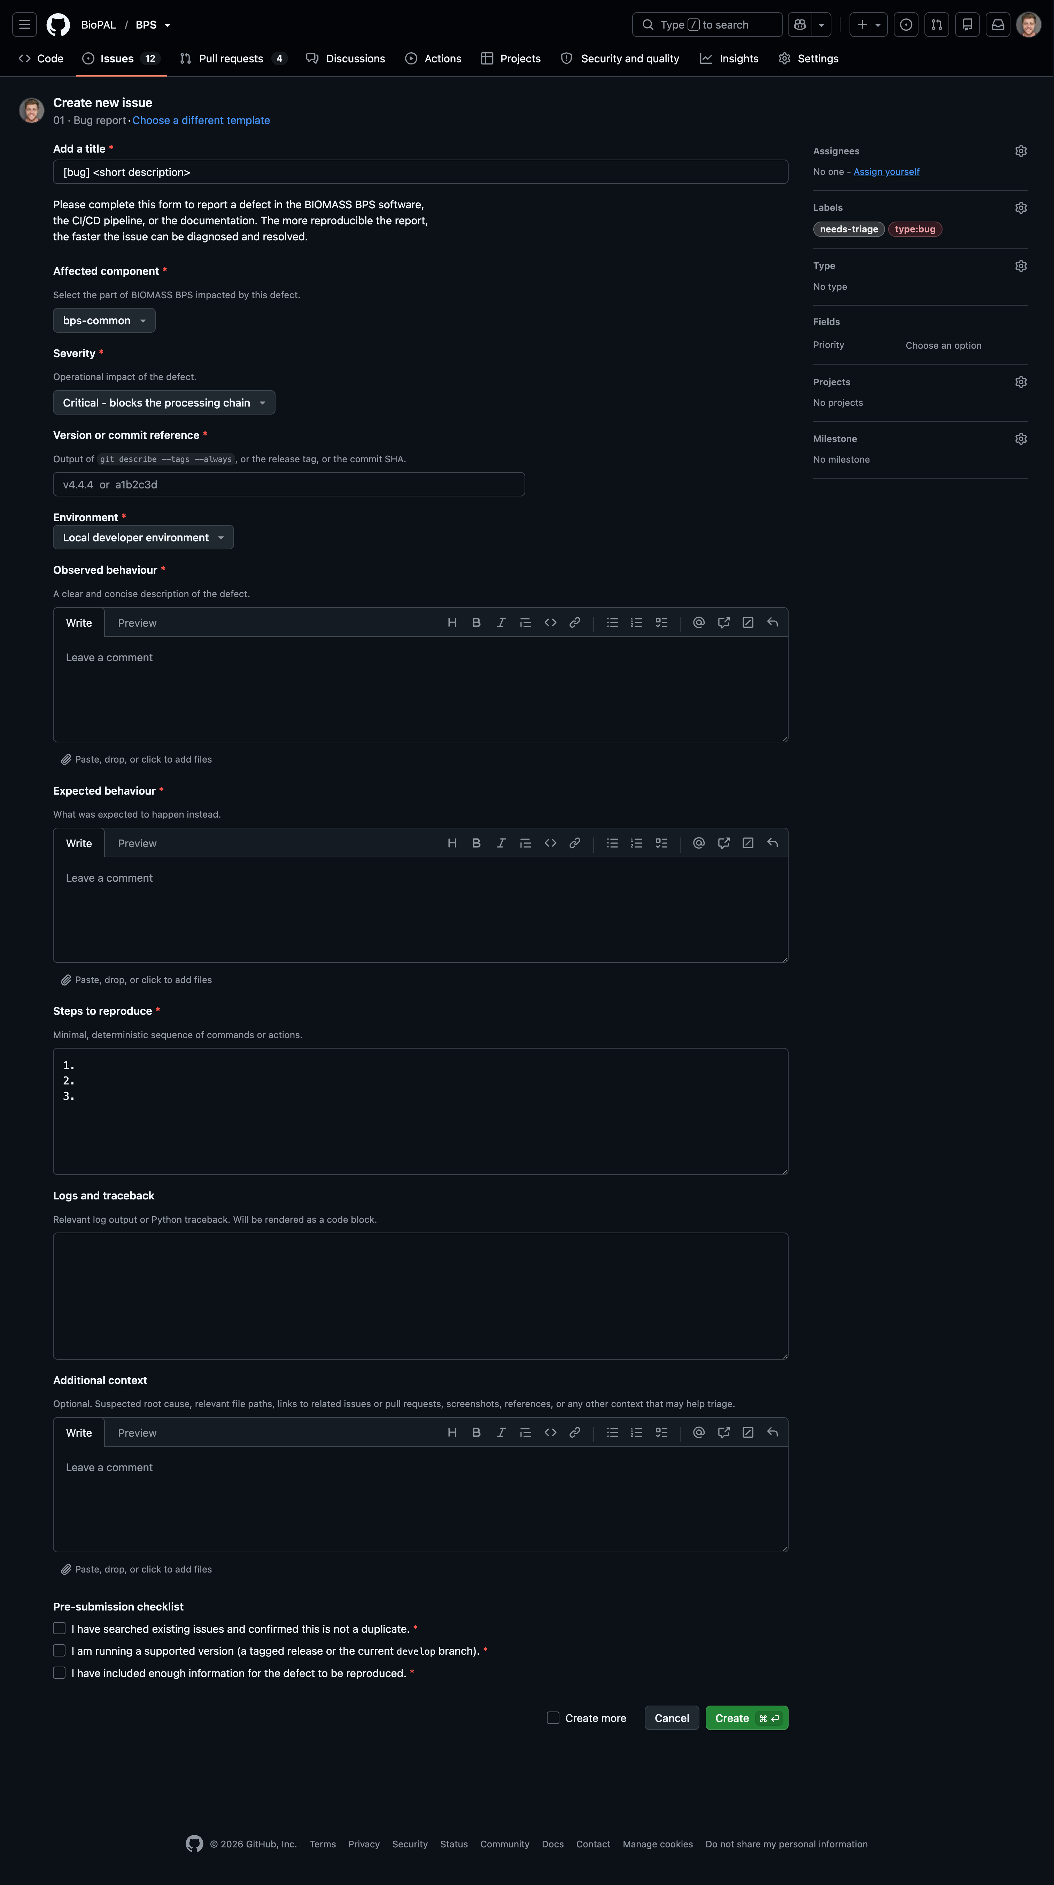Add unordered list in Expected behaviour editor
This screenshot has width=1054, height=1885.
(x=612, y=843)
